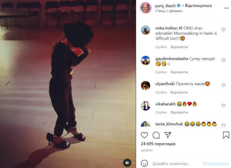Open the three-dot more options menu
231x168 pixels.
[x=227, y=8]
